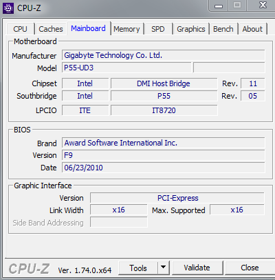Select the Memory tab
275x280 pixels.
[x=126, y=29]
